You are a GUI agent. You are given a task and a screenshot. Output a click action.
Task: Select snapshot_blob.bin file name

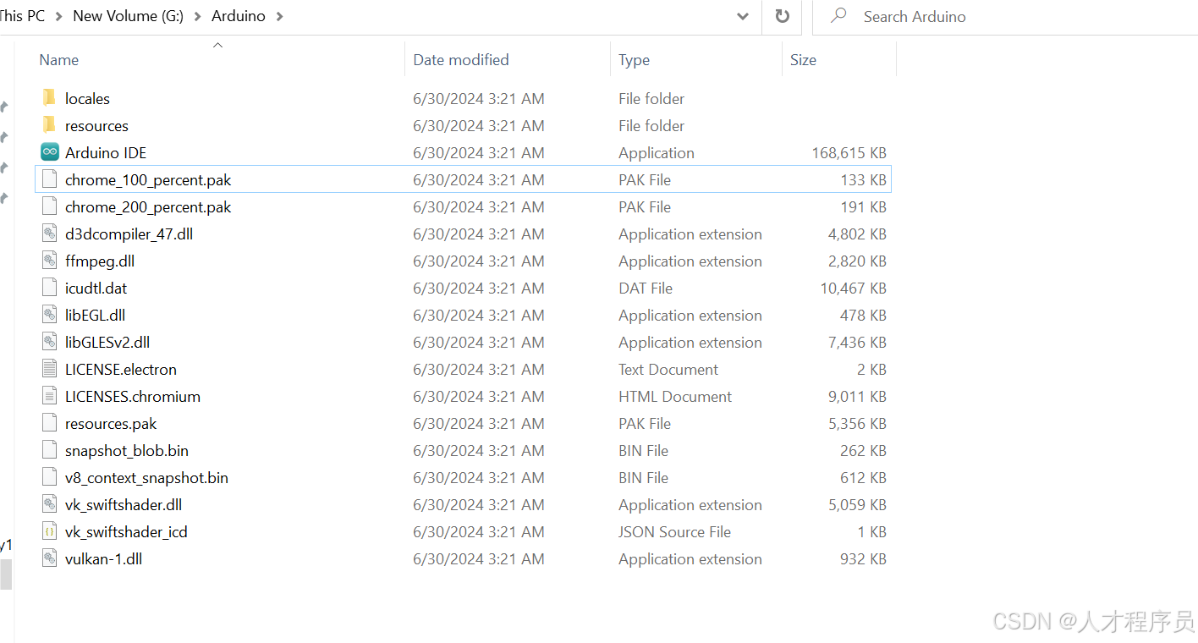pos(127,451)
